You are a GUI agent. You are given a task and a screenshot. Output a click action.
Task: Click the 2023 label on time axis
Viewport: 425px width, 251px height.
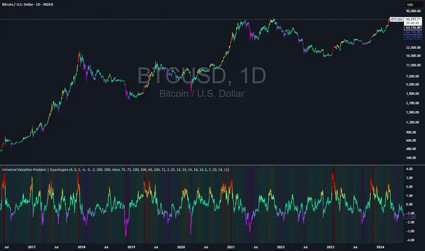click(331, 247)
